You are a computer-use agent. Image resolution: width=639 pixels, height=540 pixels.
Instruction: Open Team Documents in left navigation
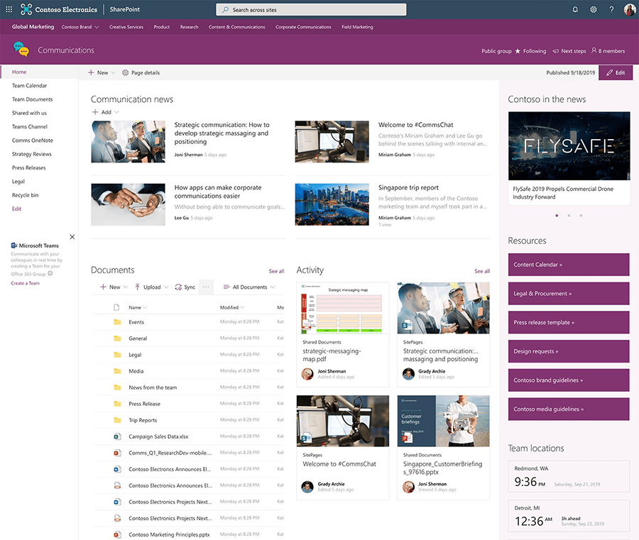click(x=32, y=99)
